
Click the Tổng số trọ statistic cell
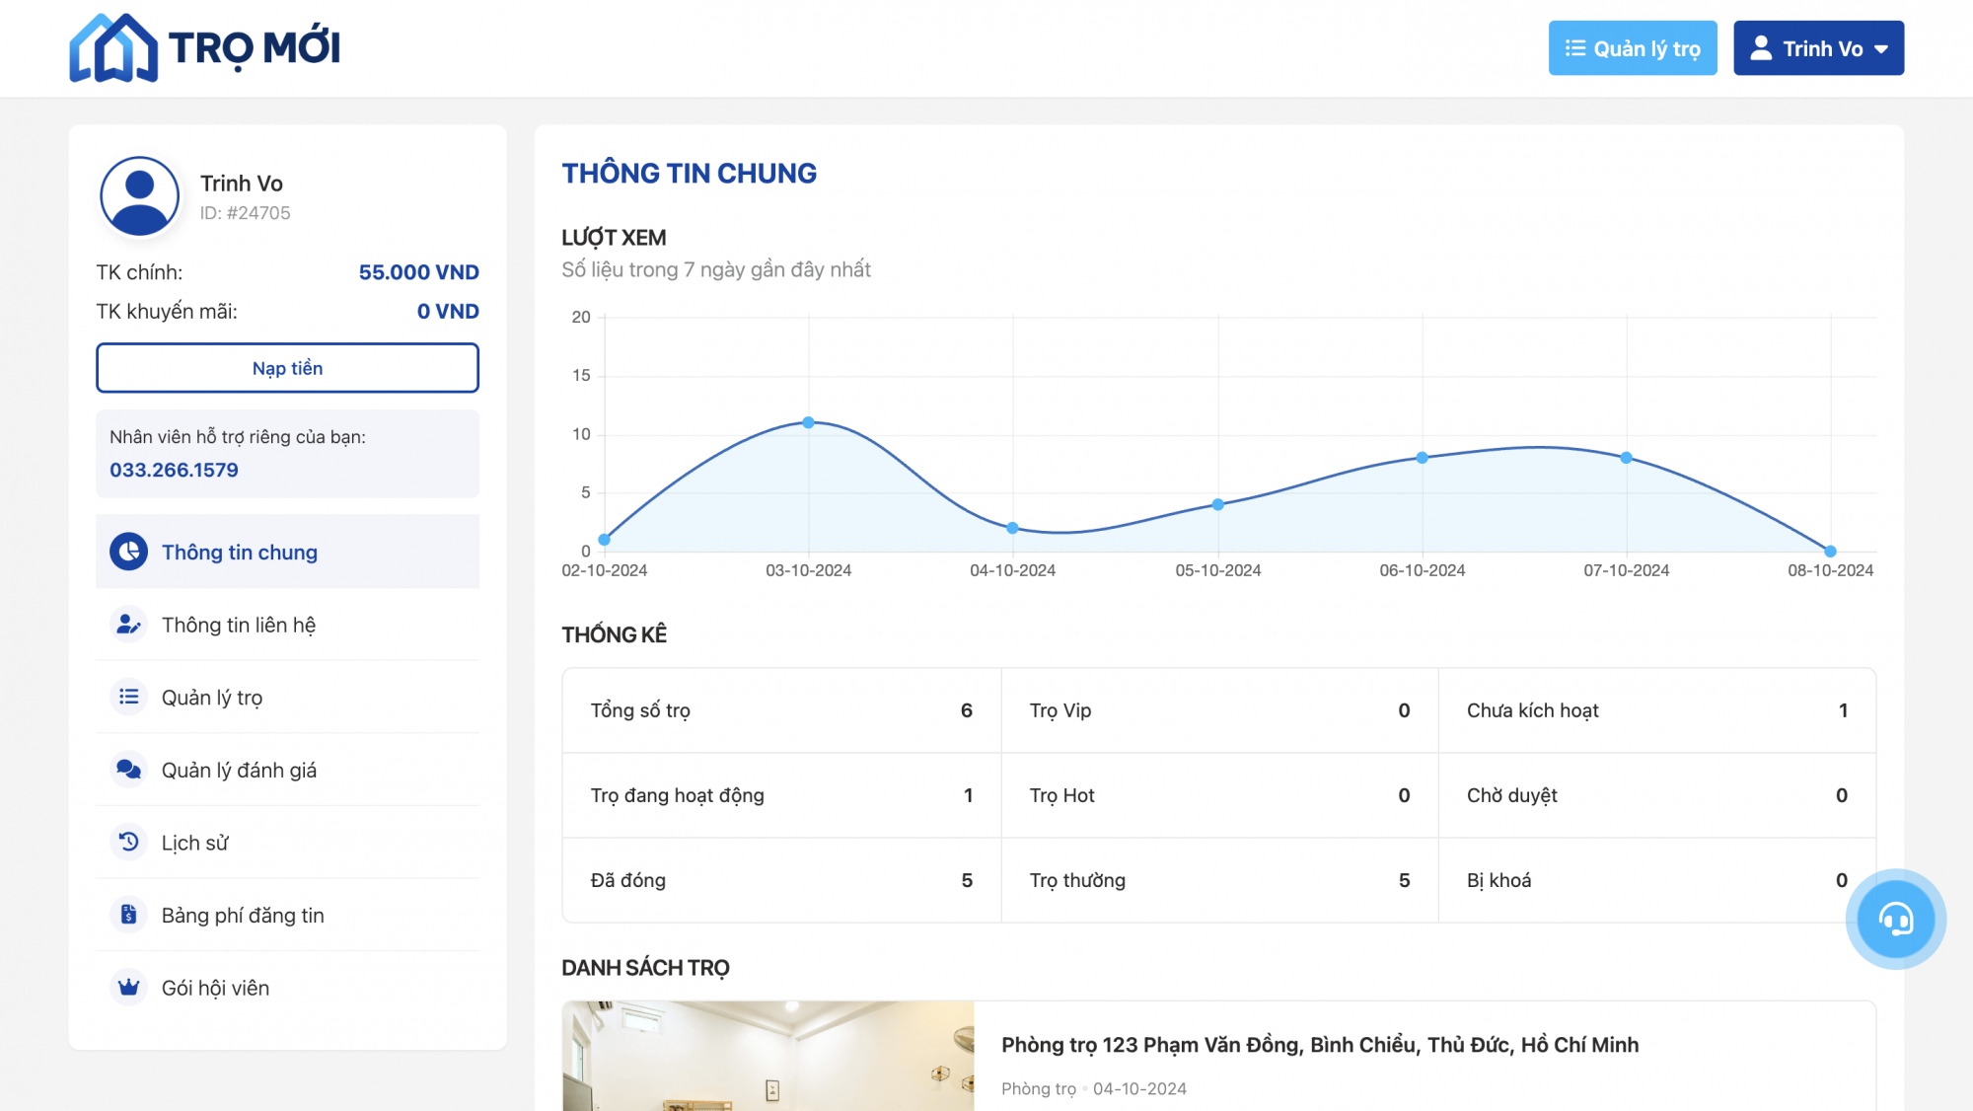(x=781, y=710)
